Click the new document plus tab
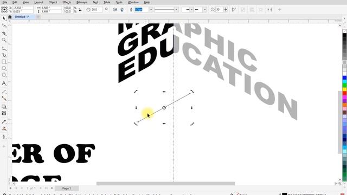Image resolution: width=347 pixels, height=195 pixels. tap(38, 17)
